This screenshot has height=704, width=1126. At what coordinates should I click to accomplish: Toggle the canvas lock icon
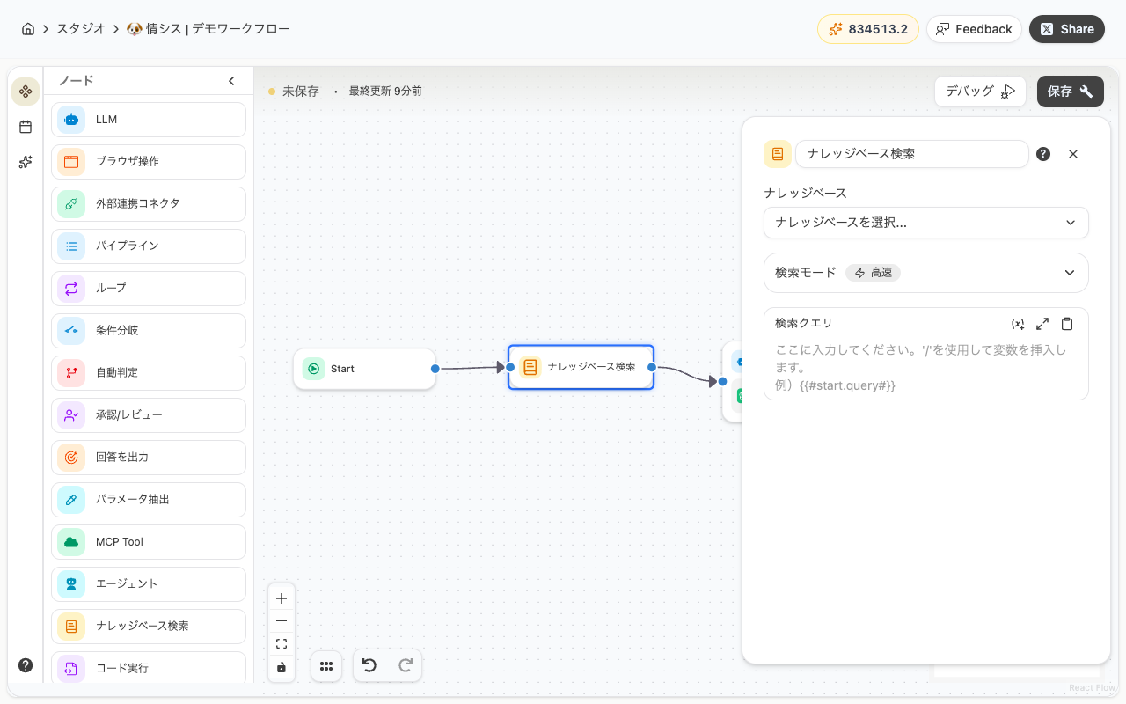click(x=281, y=667)
